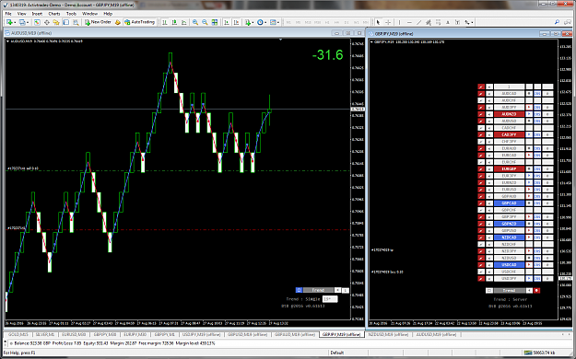Select the Fibonacci retracement tool
The image size is (576, 359).
438,22
